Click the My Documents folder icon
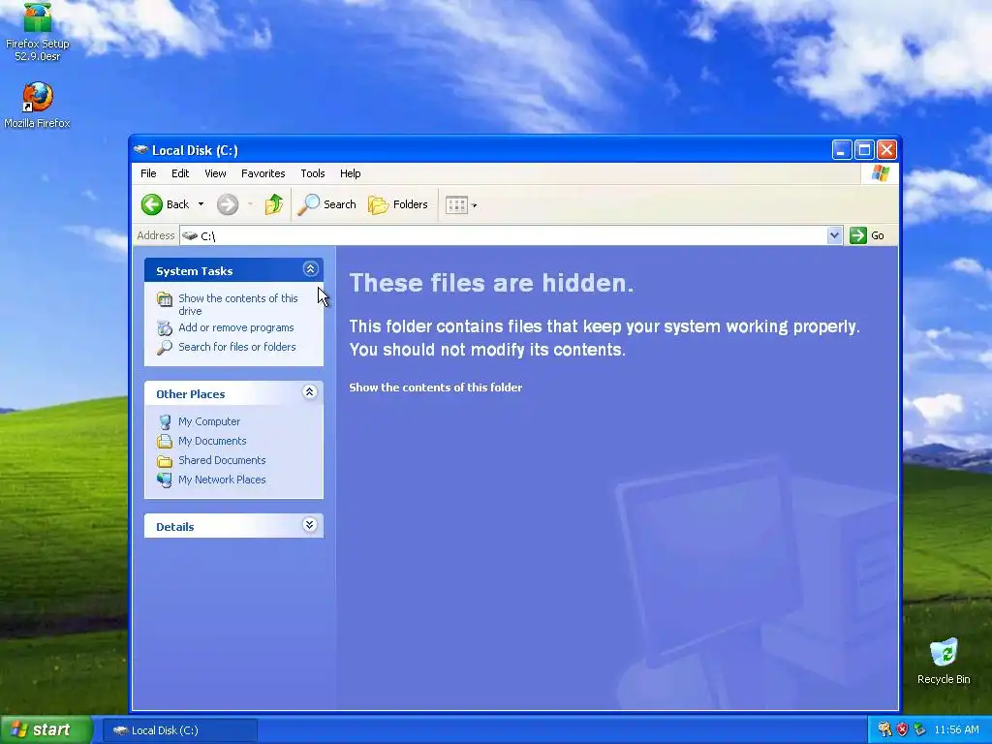Screen dimensions: 992x744 [165, 441]
